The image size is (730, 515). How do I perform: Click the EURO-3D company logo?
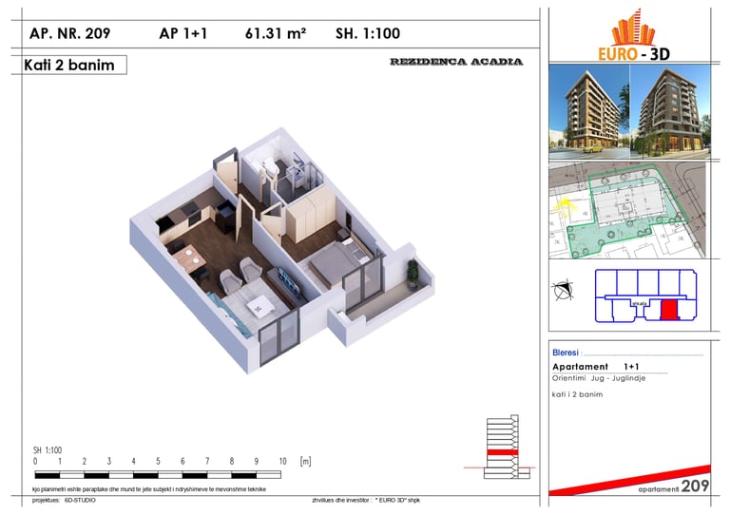[x=633, y=35]
